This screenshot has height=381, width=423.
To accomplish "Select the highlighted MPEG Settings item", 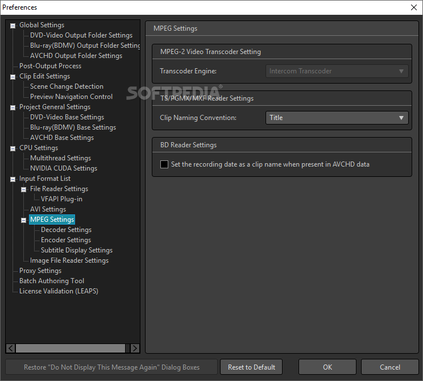I will 52,220.
